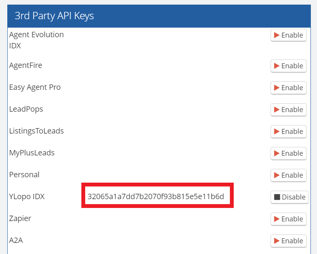Click the red play icon on Zapier's Enable button
This screenshot has height=254, width=317.
277,219
